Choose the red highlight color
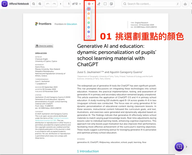Image resolution: width=192 pixels, height=155 pixels. (x=89, y=9)
